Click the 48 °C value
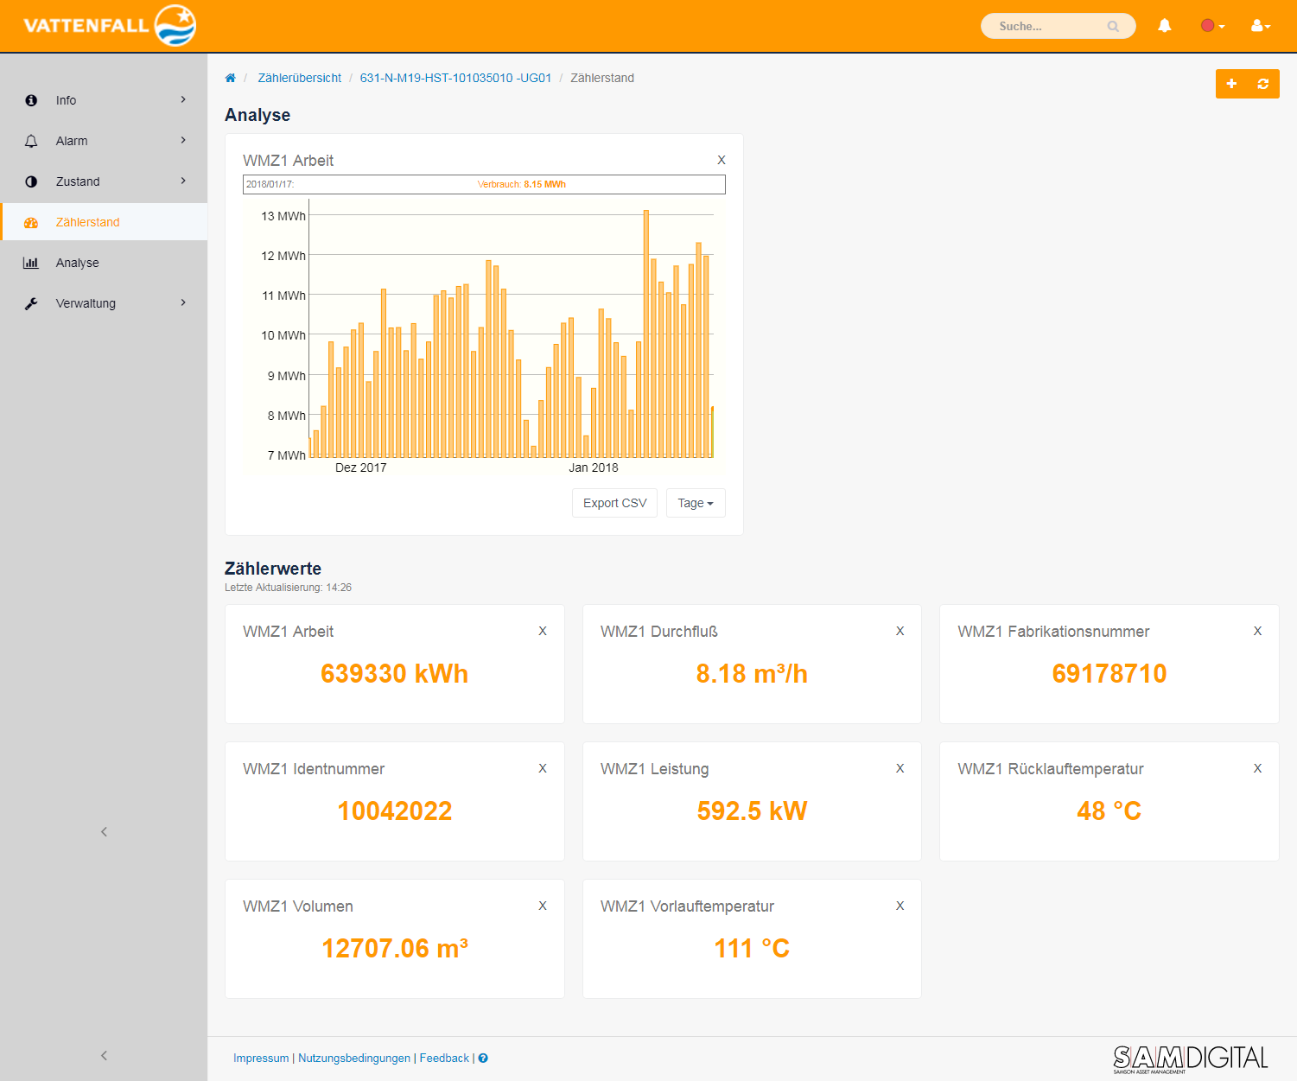1297x1081 pixels. coord(1109,811)
